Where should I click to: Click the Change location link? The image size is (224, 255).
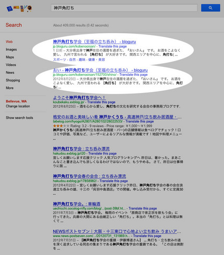[x=18, y=106]
